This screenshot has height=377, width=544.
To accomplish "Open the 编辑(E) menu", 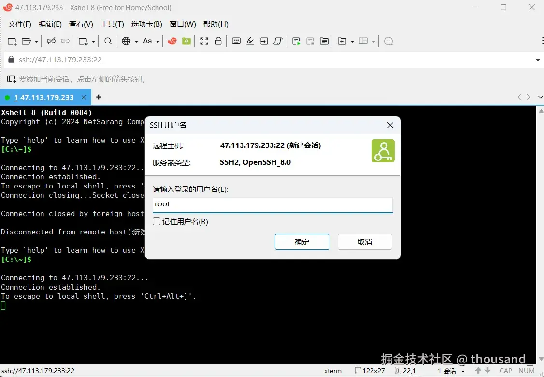I will (x=50, y=24).
